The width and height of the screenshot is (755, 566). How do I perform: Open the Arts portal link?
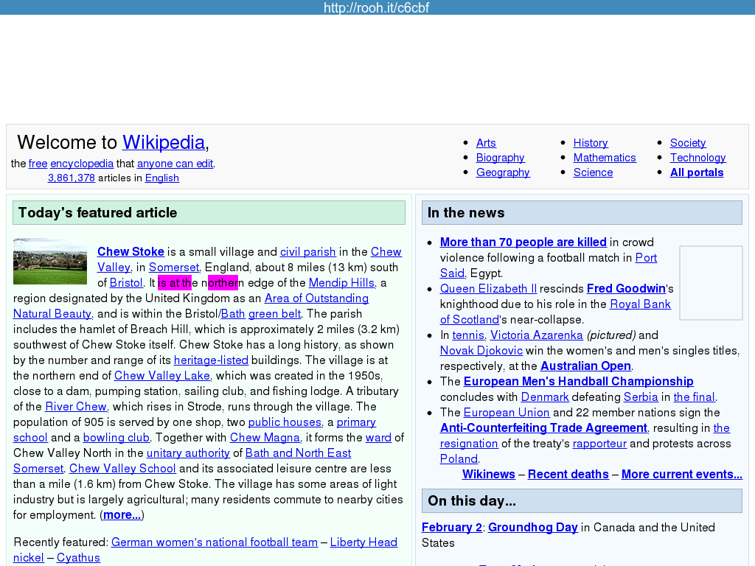[x=486, y=143]
